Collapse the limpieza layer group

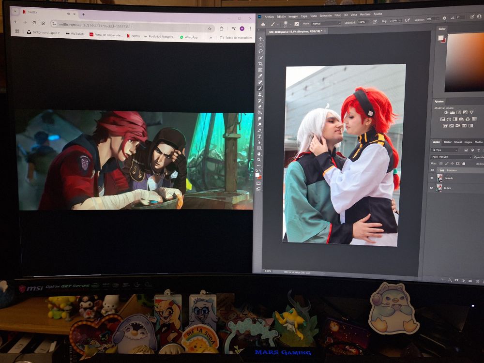439,170
